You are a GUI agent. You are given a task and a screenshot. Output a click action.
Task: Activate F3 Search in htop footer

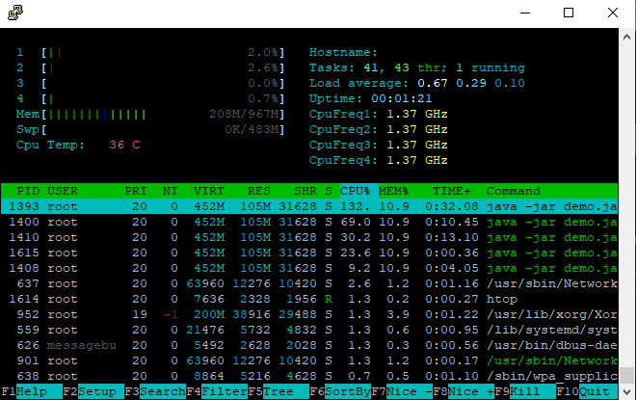(x=155, y=391)
